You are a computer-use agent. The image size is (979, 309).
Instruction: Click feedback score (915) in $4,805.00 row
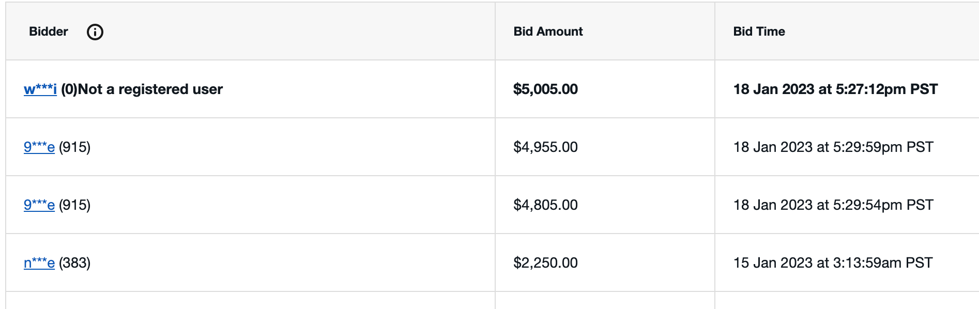pyautogui.click(x=75, y=205)
